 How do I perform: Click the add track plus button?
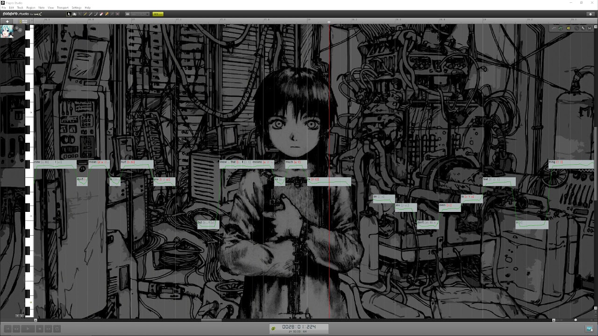coord(7,21)
